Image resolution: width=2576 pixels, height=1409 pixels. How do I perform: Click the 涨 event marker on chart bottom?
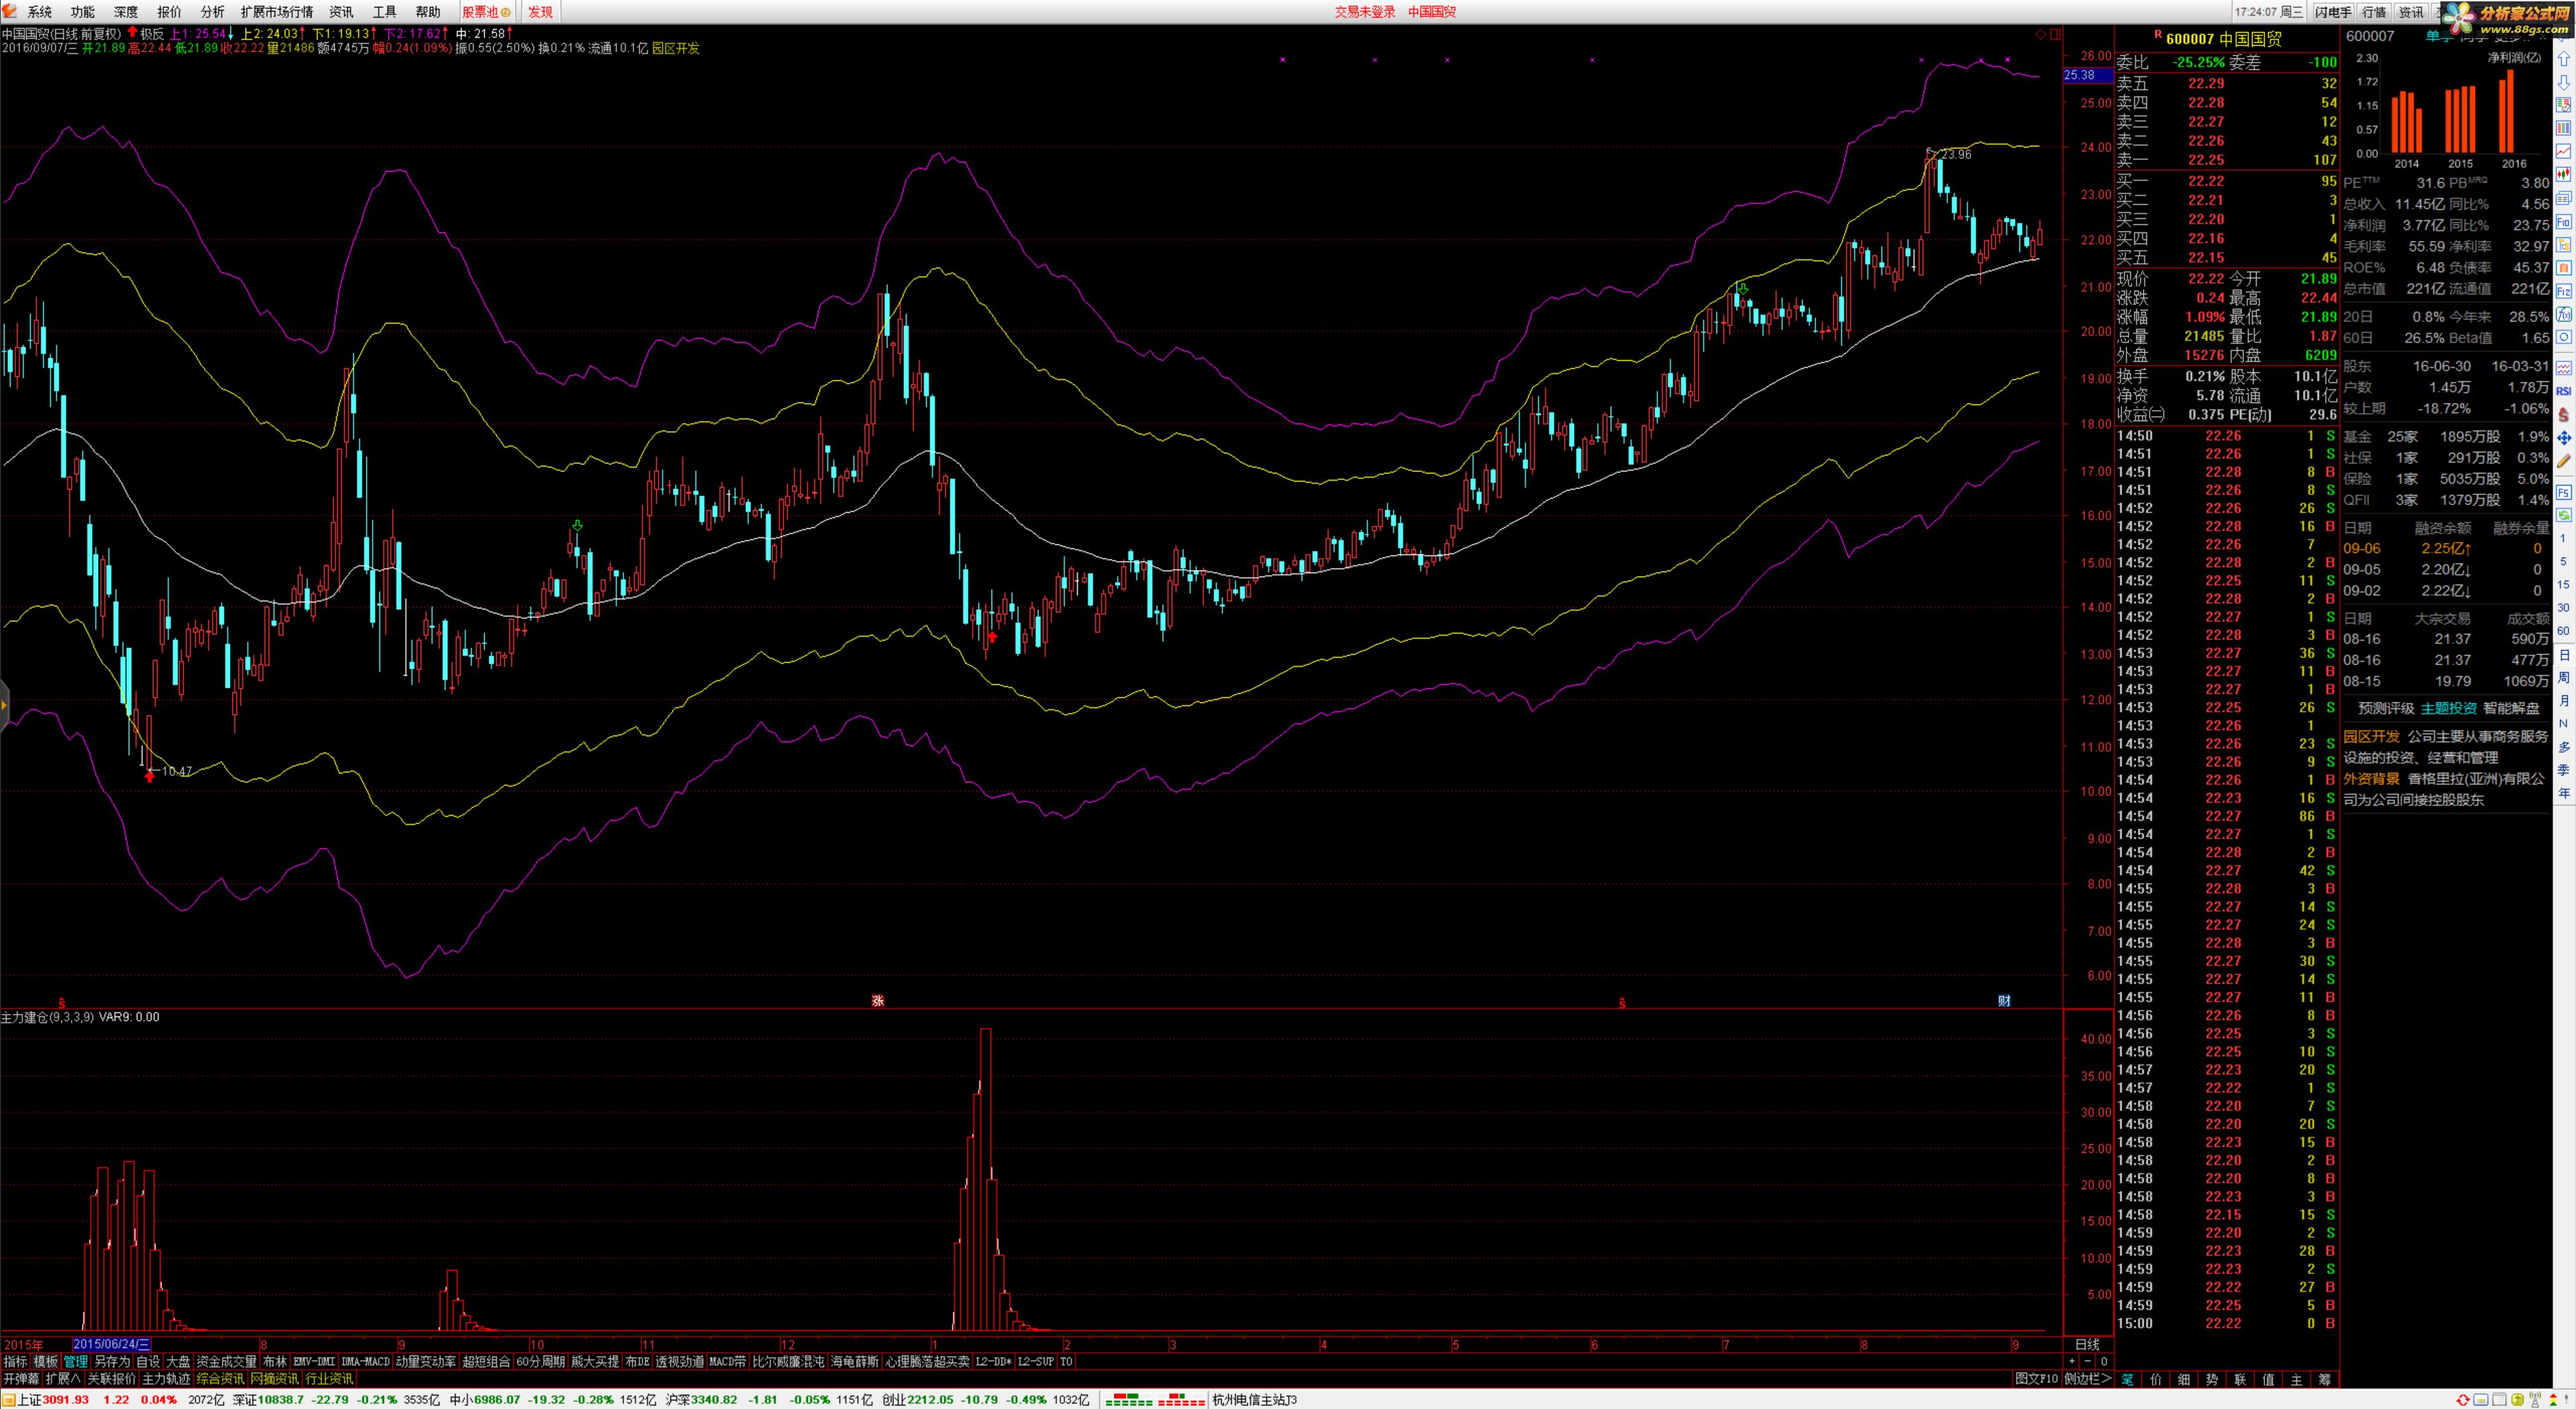coord(878,1001)
